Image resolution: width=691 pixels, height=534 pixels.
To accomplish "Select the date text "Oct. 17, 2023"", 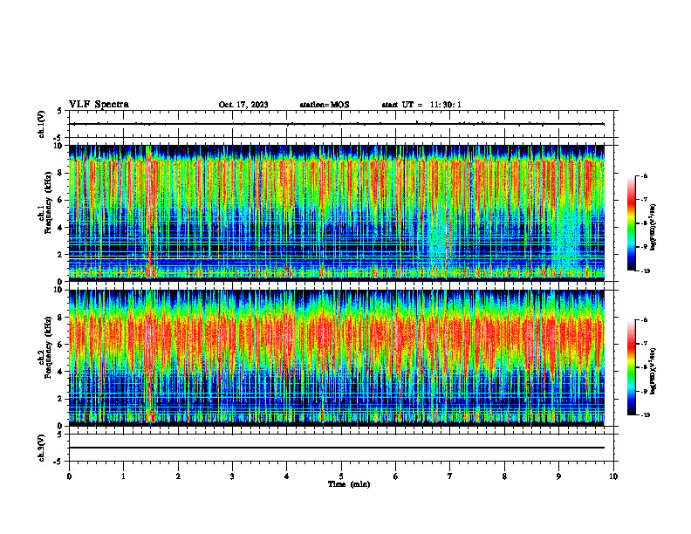I will 243,105.
